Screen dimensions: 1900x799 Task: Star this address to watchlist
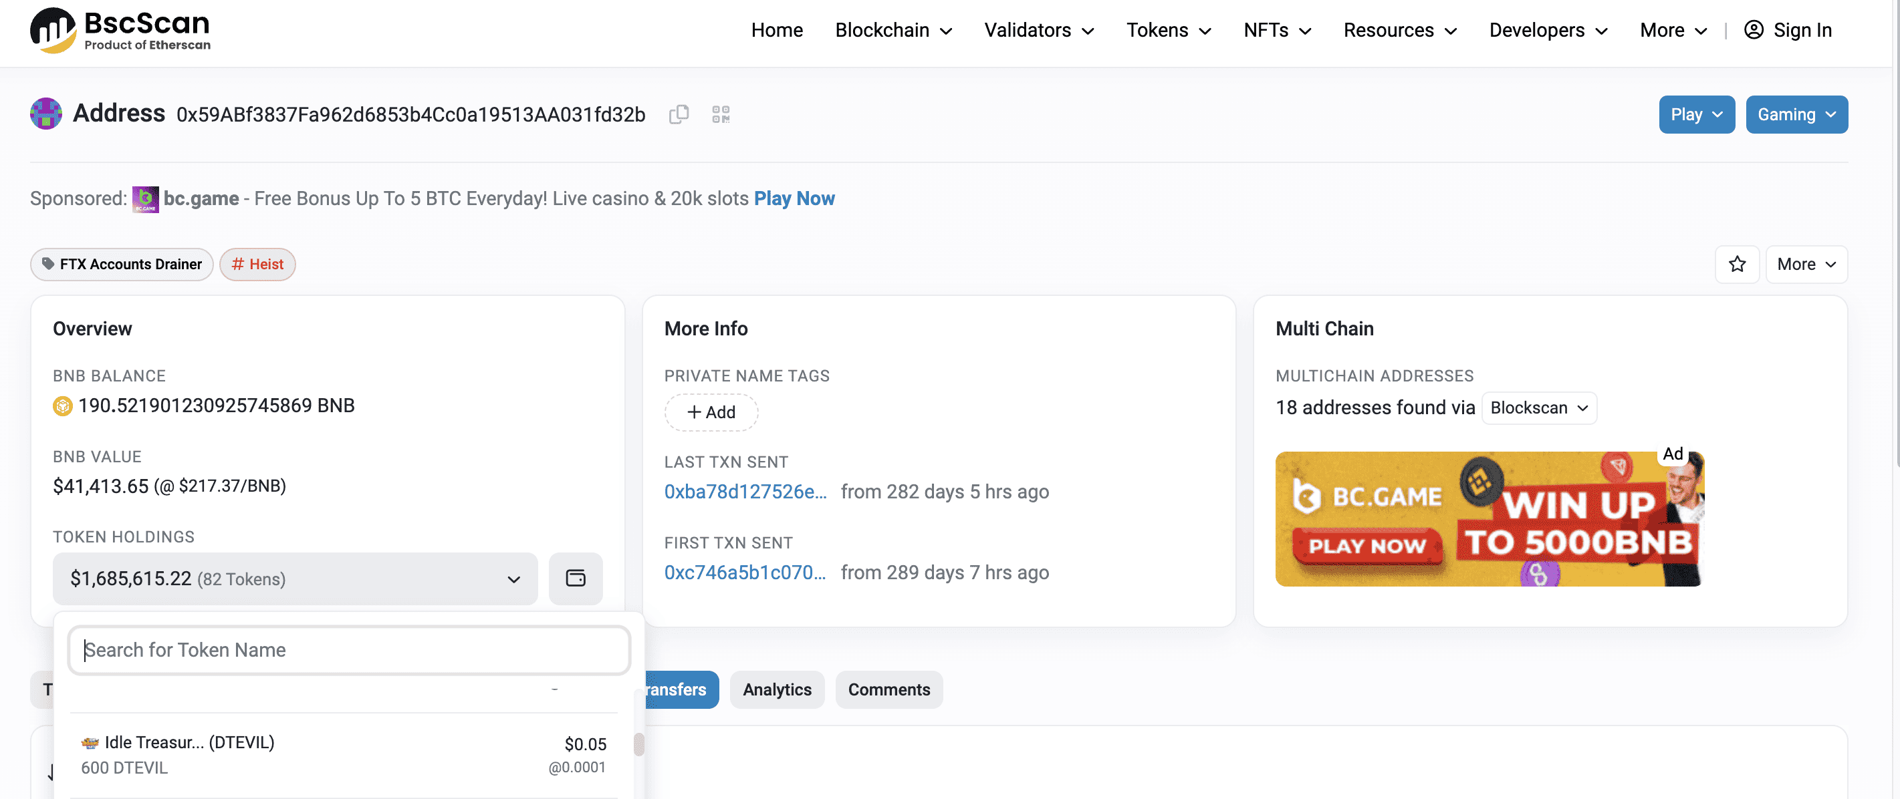coord(1737,264)
